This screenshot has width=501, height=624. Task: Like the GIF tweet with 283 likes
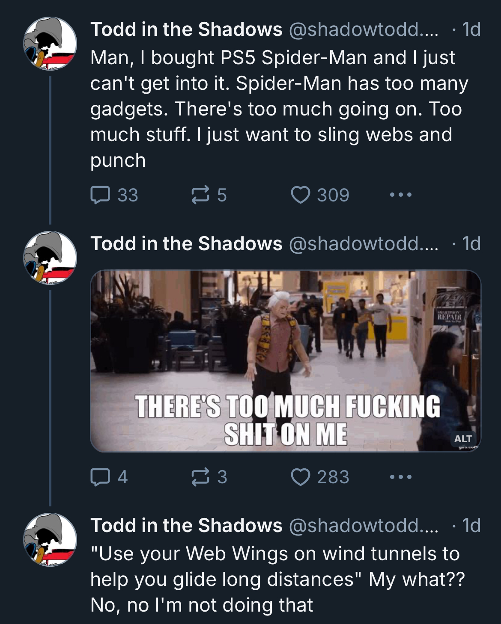320,477
